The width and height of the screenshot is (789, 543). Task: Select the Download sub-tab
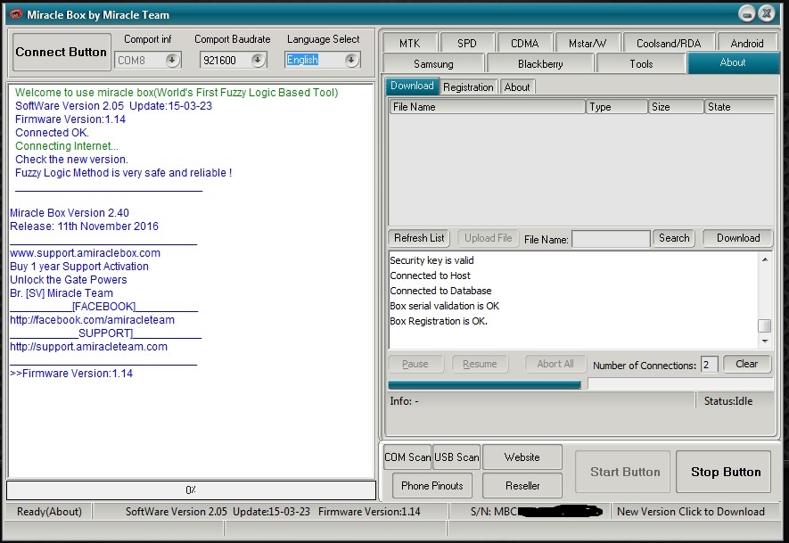pyautogui.click(x=412, y=86)
